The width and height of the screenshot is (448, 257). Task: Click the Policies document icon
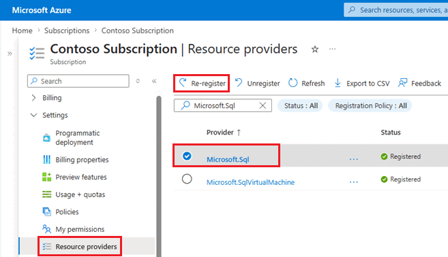pos(46,211)
